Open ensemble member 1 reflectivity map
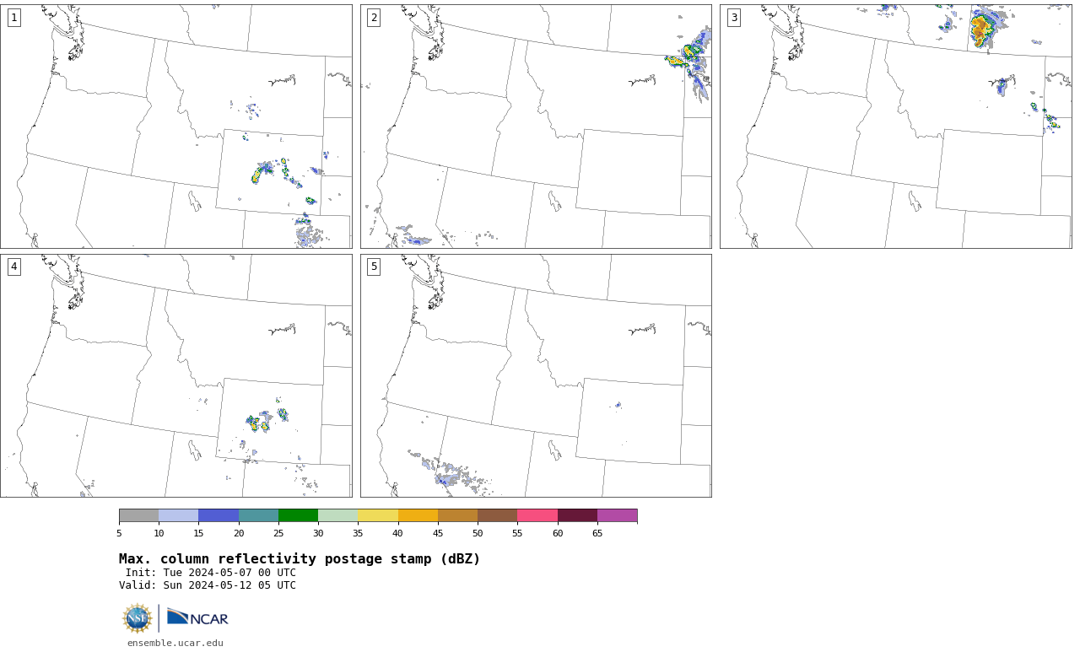 176,127
